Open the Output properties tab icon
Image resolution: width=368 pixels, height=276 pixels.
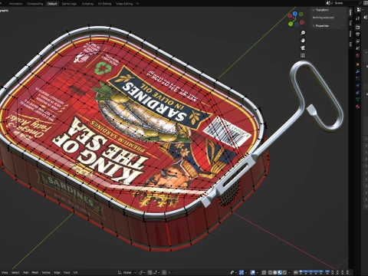pyautogui.click(x=358, y=34)
